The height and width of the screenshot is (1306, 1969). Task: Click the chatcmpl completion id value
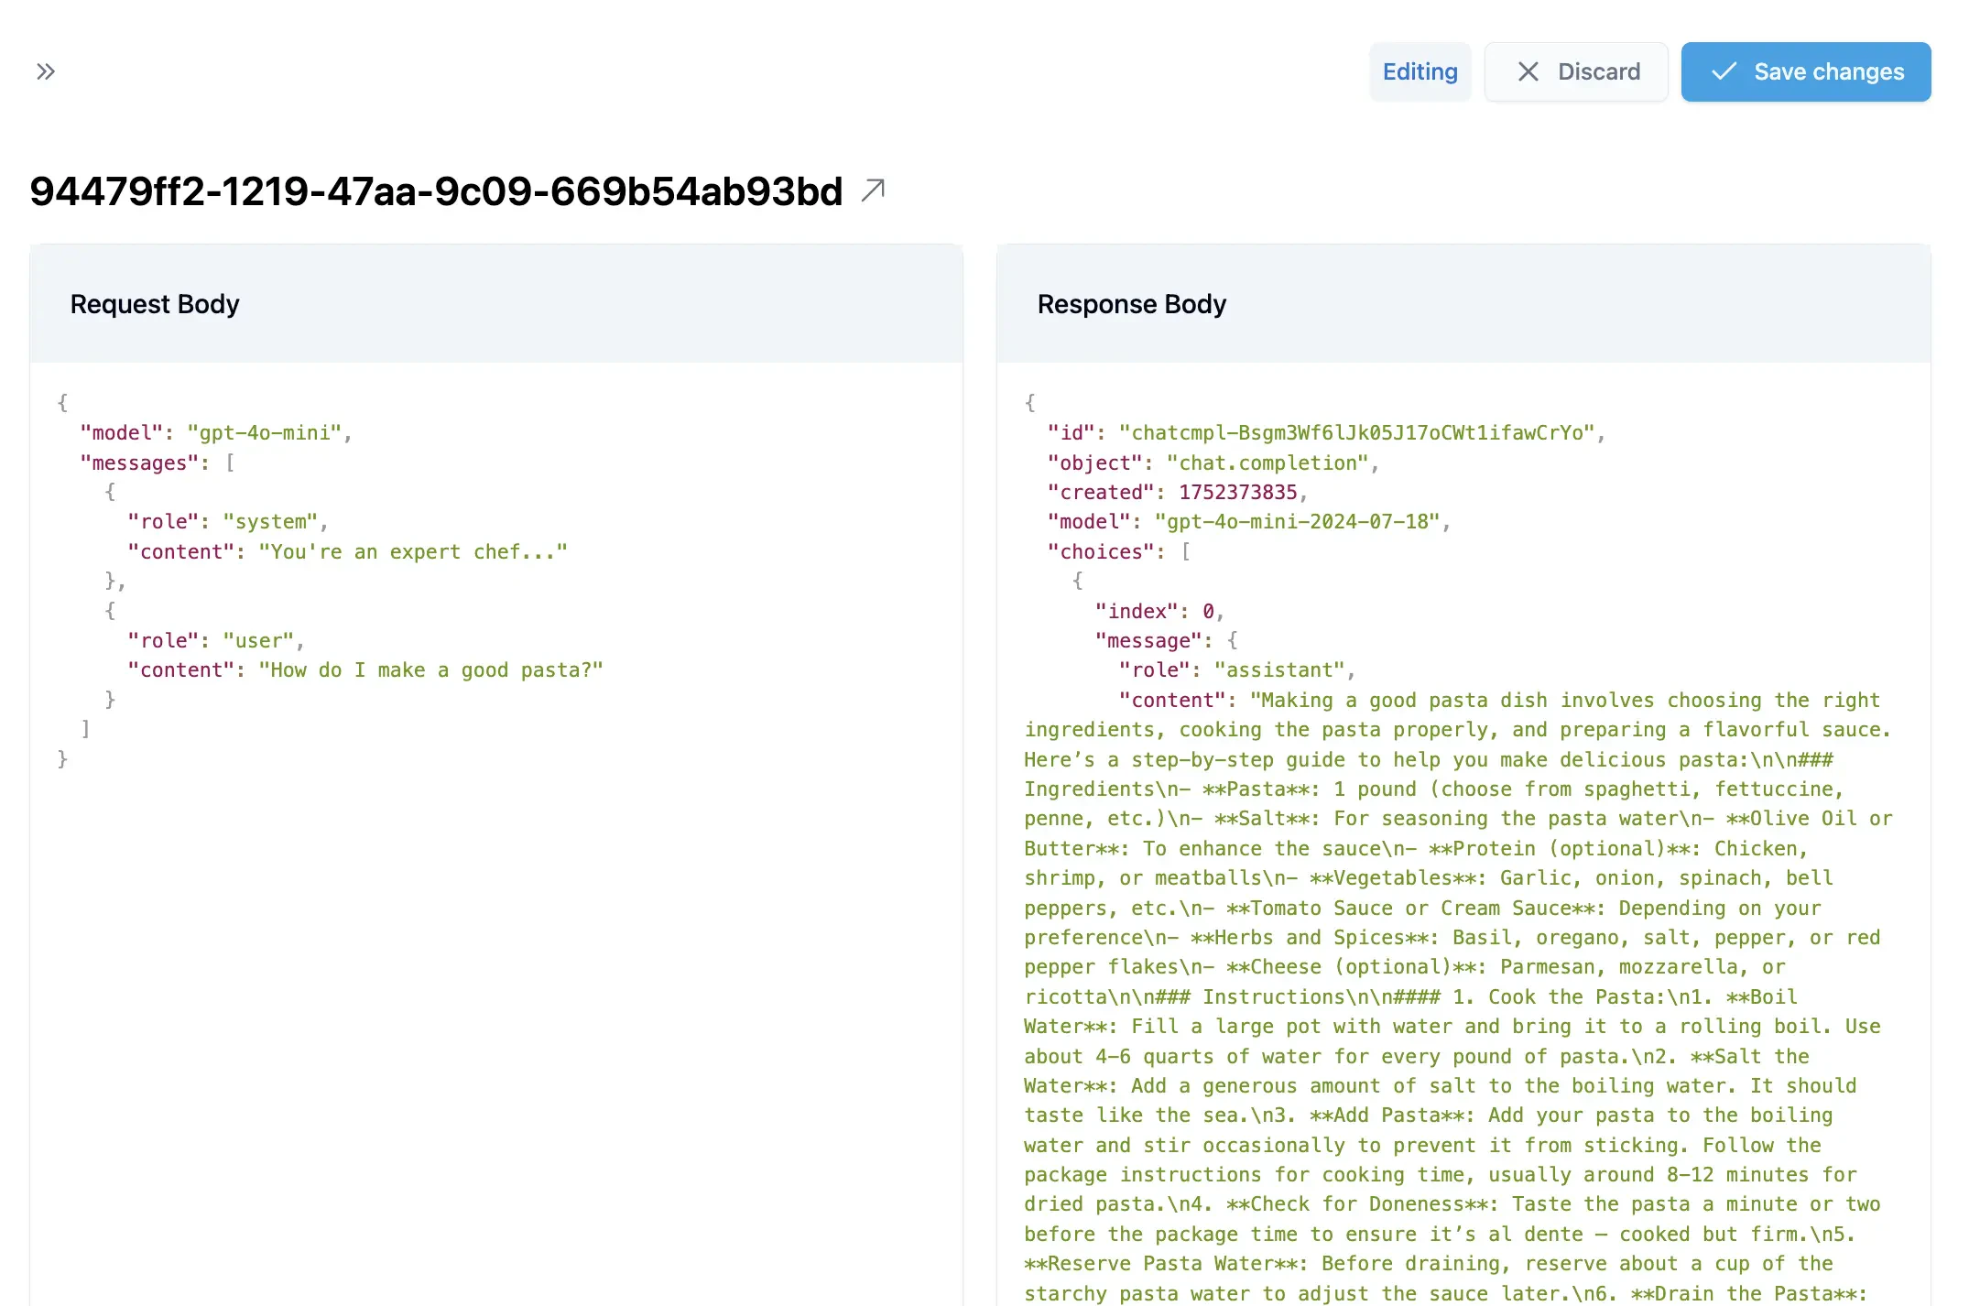(1359, 431)
